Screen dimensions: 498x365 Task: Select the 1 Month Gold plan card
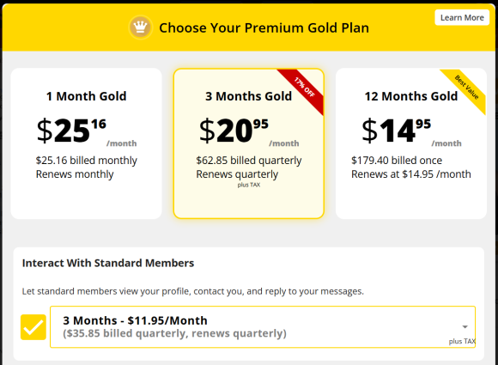click(87, 143)
